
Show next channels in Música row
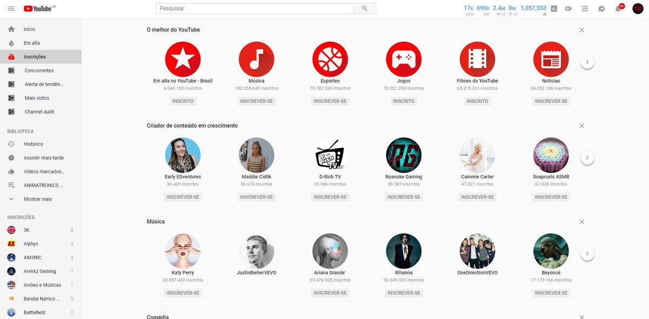587,254
